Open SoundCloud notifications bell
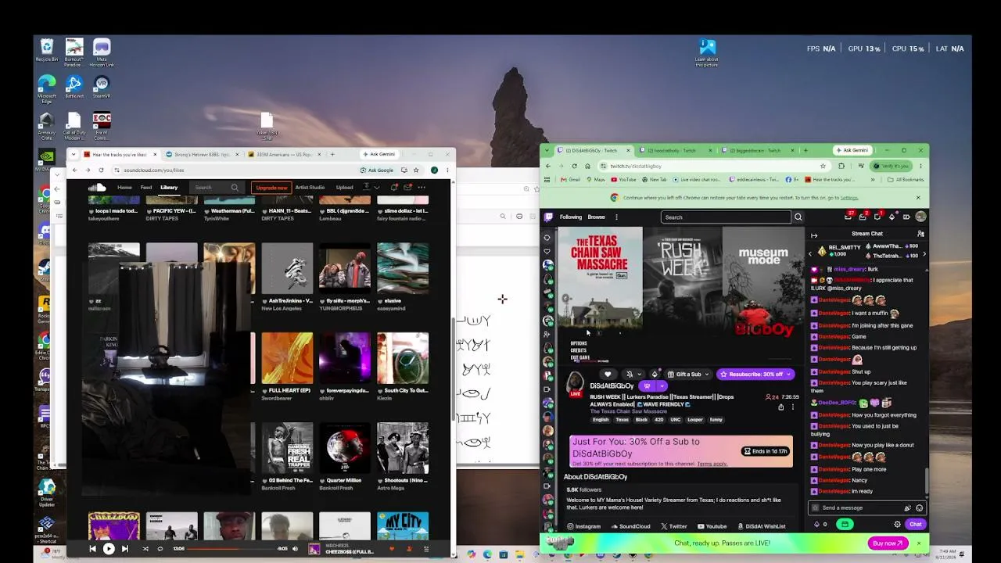 pyautogui.click(x=394, y=188)
